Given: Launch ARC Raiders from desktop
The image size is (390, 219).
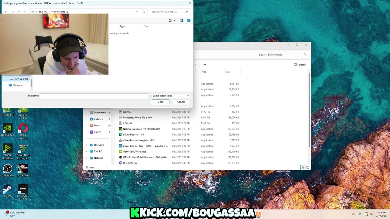Looking at the screenshot, I should 23,170.
